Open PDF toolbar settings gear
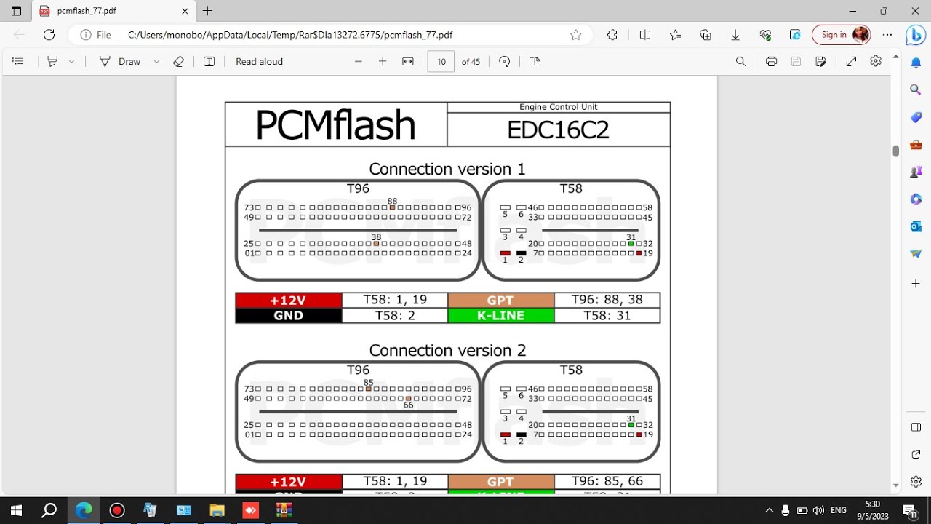This screenshot has width=931, height=524. click(x=876, y=62)
